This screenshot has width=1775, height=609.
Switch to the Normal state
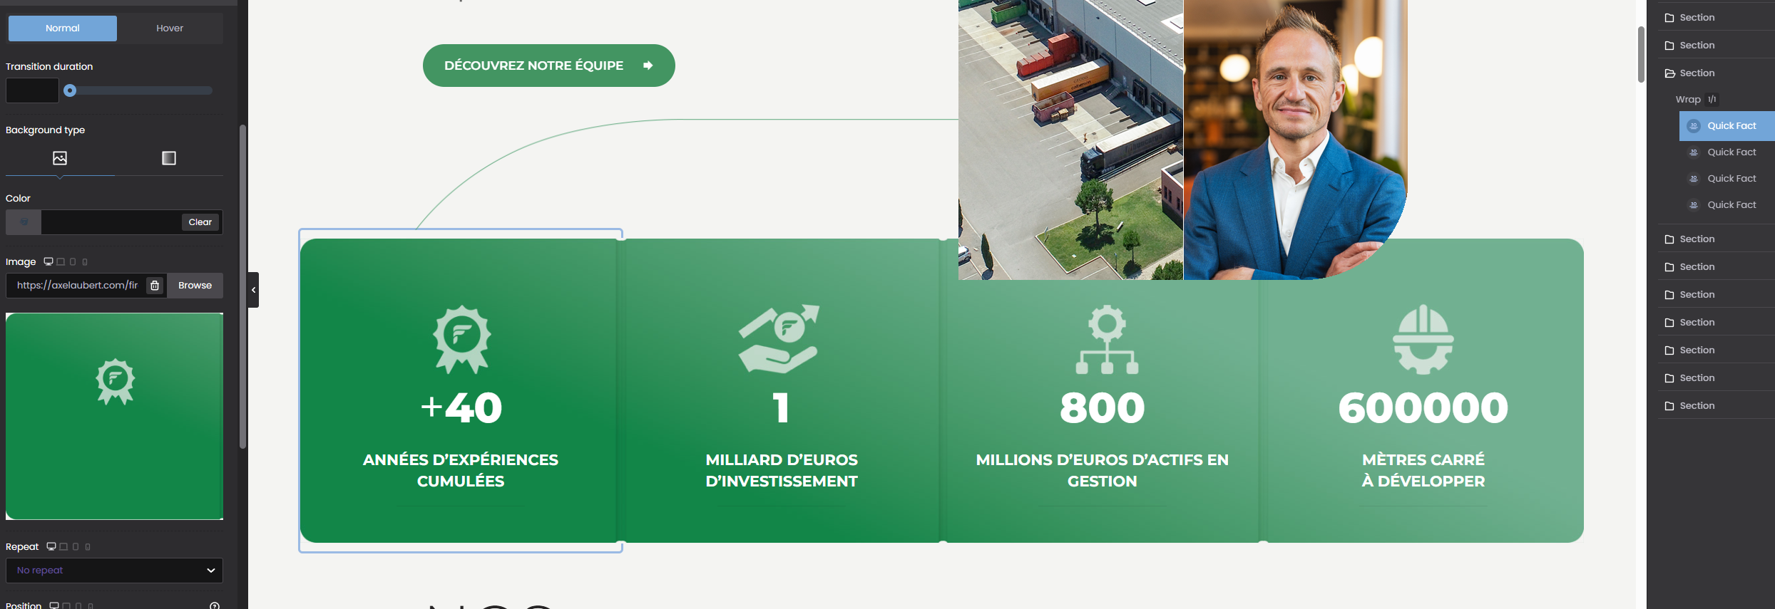point(63,28)
